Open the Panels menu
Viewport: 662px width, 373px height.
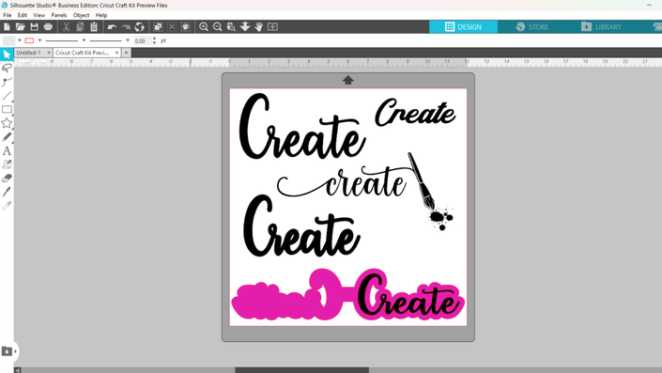click(x=58, y=15)
